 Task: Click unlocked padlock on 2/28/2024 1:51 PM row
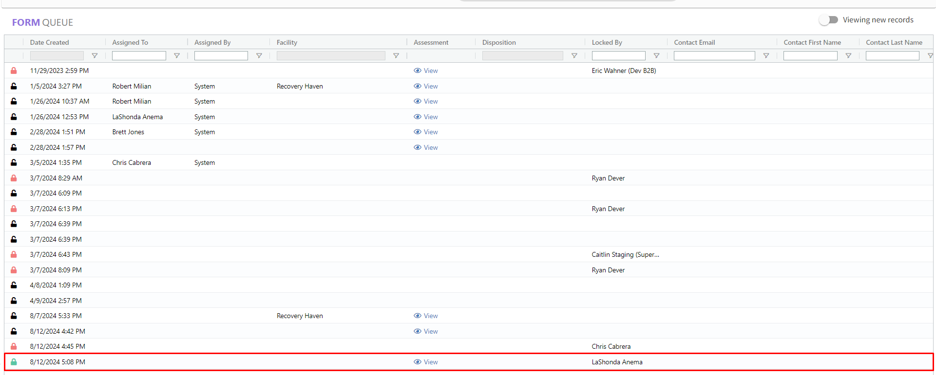(x=14, y=132)
